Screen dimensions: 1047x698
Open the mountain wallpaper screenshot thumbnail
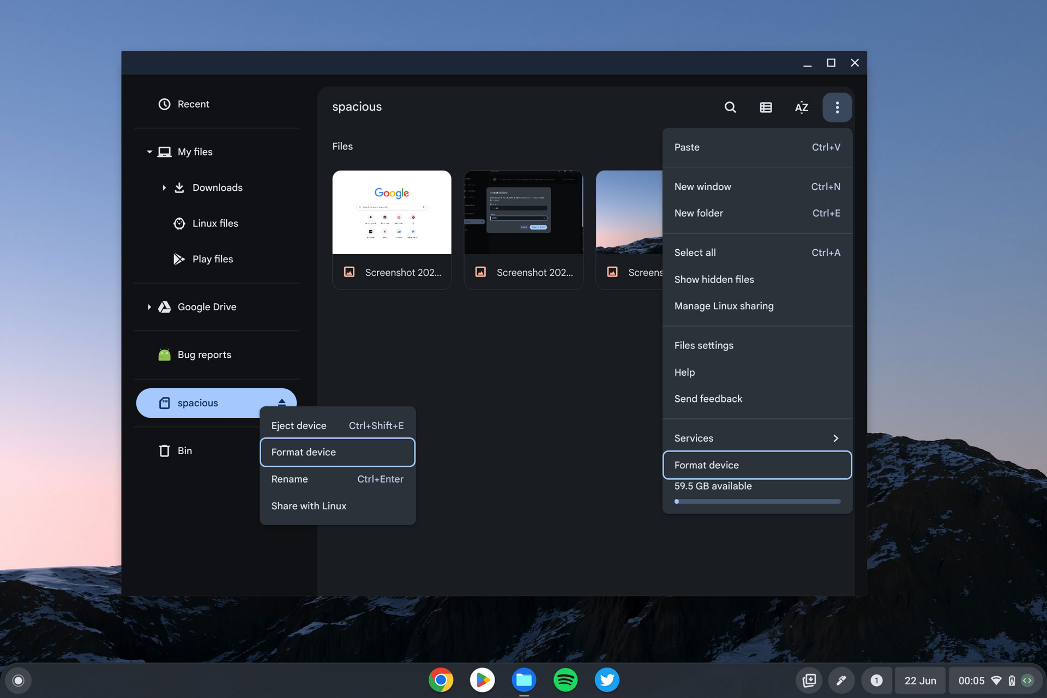[629, 212]
